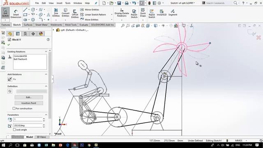Click the Segment tool
263x148 pixels.
click(173, 13)
